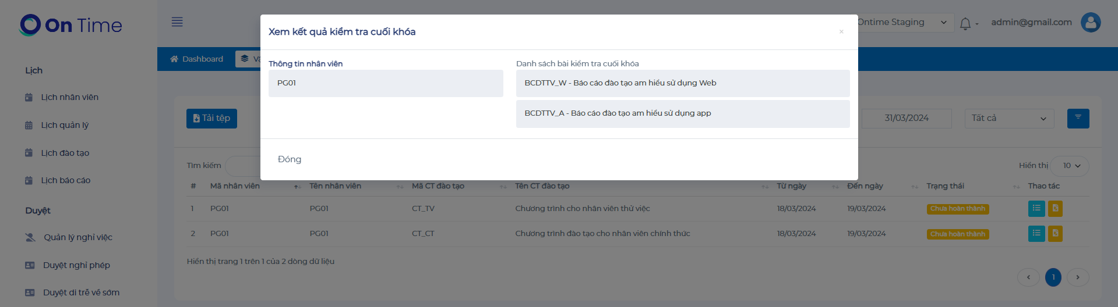The width and height of the screenshot is (1118, 307).
Task: Select Lịch nhân viên in sidebar
Action: 69,97
